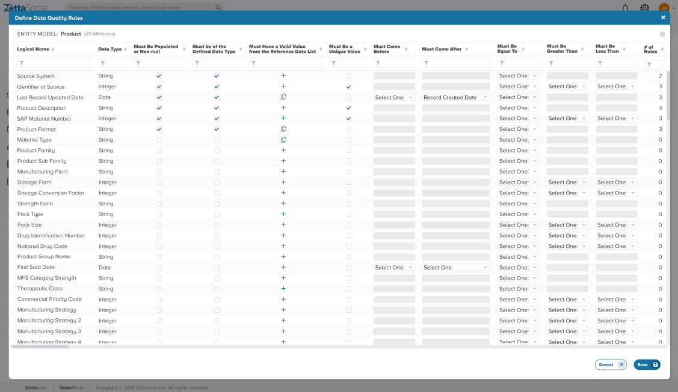Image resolution: width=678 pixels, height=392 pixels.
Task: Uncheck Must Be Populated for Source System
Action: pyautogui.click(x=159, y=76)
